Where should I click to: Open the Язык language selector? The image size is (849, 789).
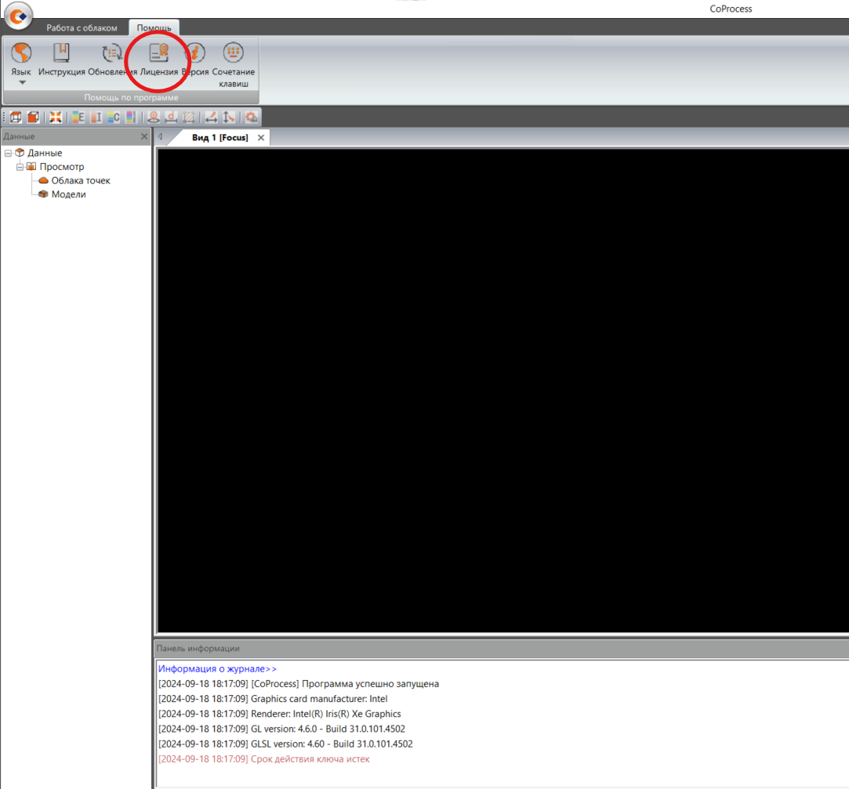pyautogui.click(x=21, y=60)
